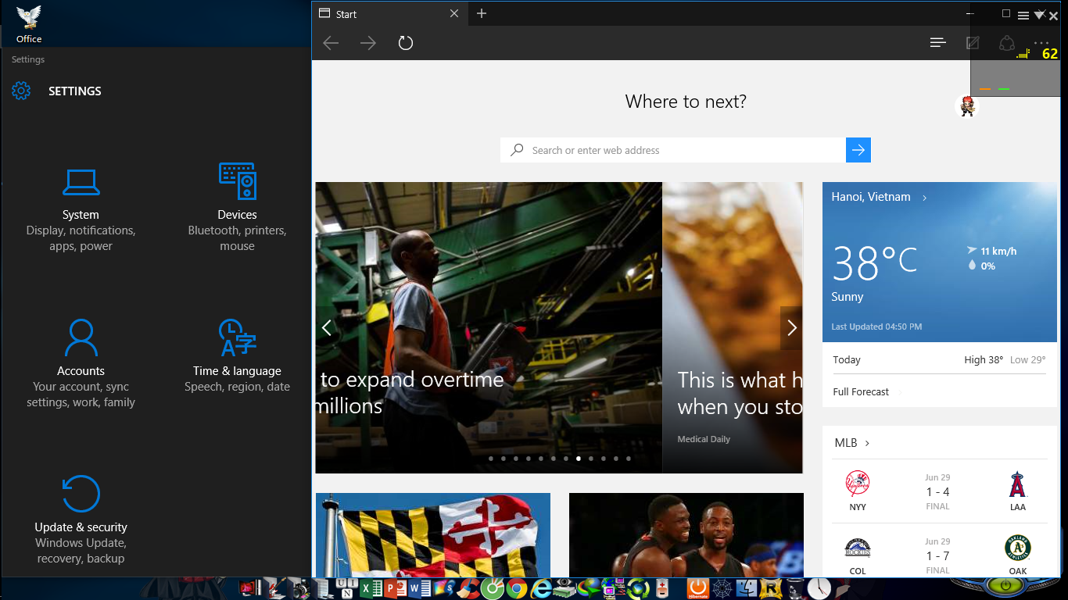The width and height of the screenshot is (1068, 600).
Task: Open the Share icon in Edge
Action: tap(1008, 43)
